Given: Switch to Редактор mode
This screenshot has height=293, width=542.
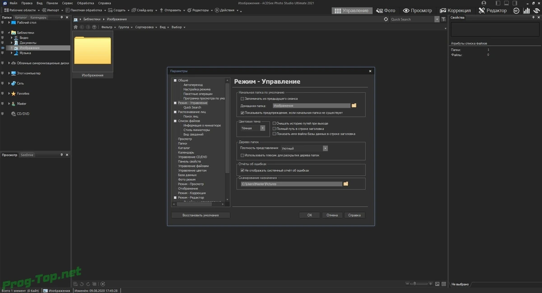Looking at the screenshot, I should (x=493, y=10).
